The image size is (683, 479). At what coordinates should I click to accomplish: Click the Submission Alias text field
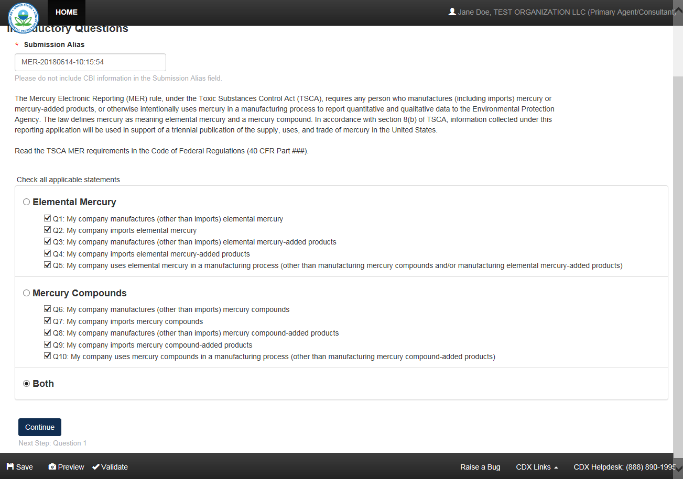(x=90, y=62)
